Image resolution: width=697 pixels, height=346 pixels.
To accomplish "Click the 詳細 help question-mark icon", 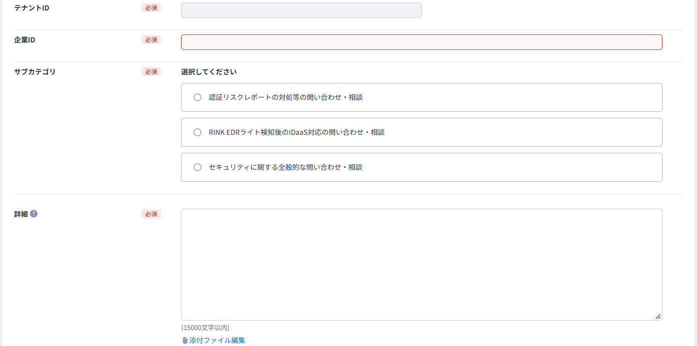I will 33,214.
